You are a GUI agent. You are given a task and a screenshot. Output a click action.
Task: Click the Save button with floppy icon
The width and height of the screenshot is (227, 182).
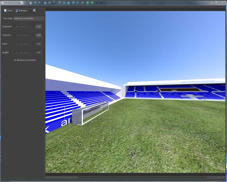(x=9, y=11)
